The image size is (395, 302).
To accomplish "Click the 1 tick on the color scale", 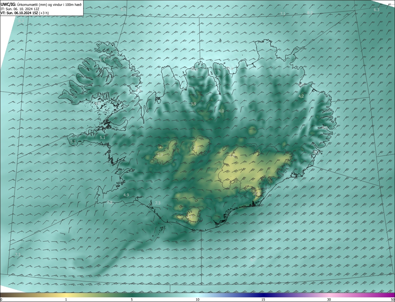I will point(66,300).
